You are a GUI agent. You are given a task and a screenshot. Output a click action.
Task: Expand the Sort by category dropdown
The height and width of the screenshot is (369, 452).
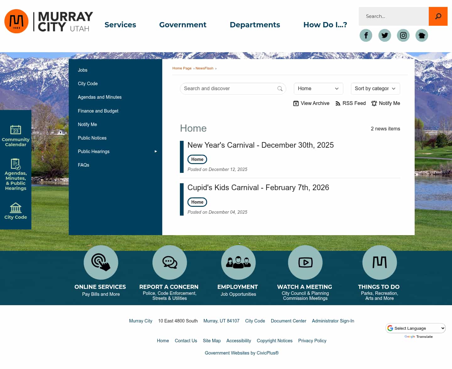pos(375,88)
